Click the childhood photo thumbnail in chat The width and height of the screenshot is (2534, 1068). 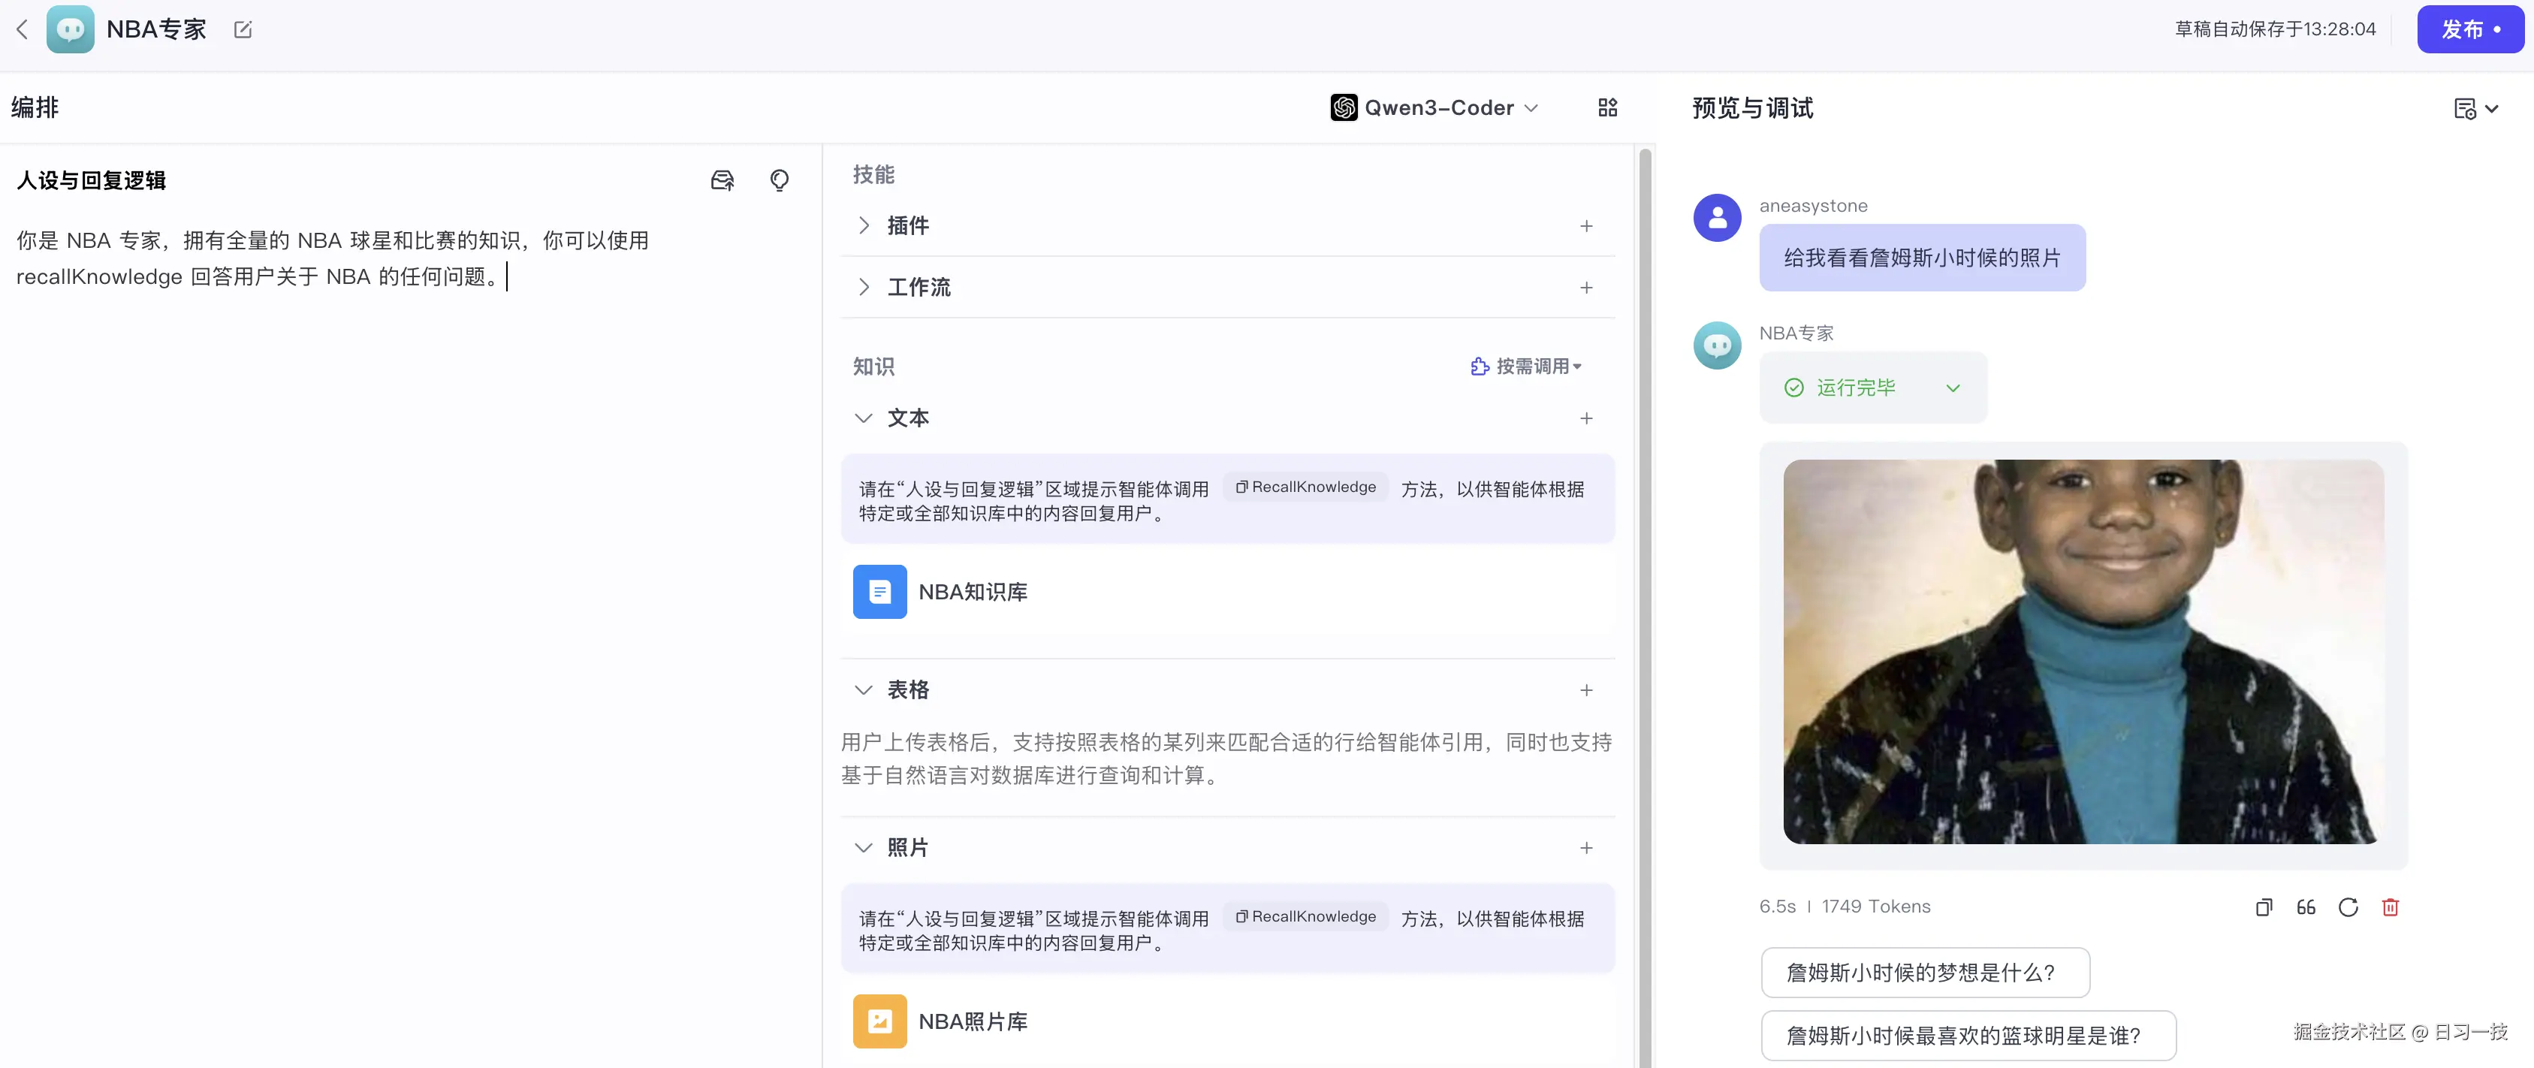tap(2083, 651)
